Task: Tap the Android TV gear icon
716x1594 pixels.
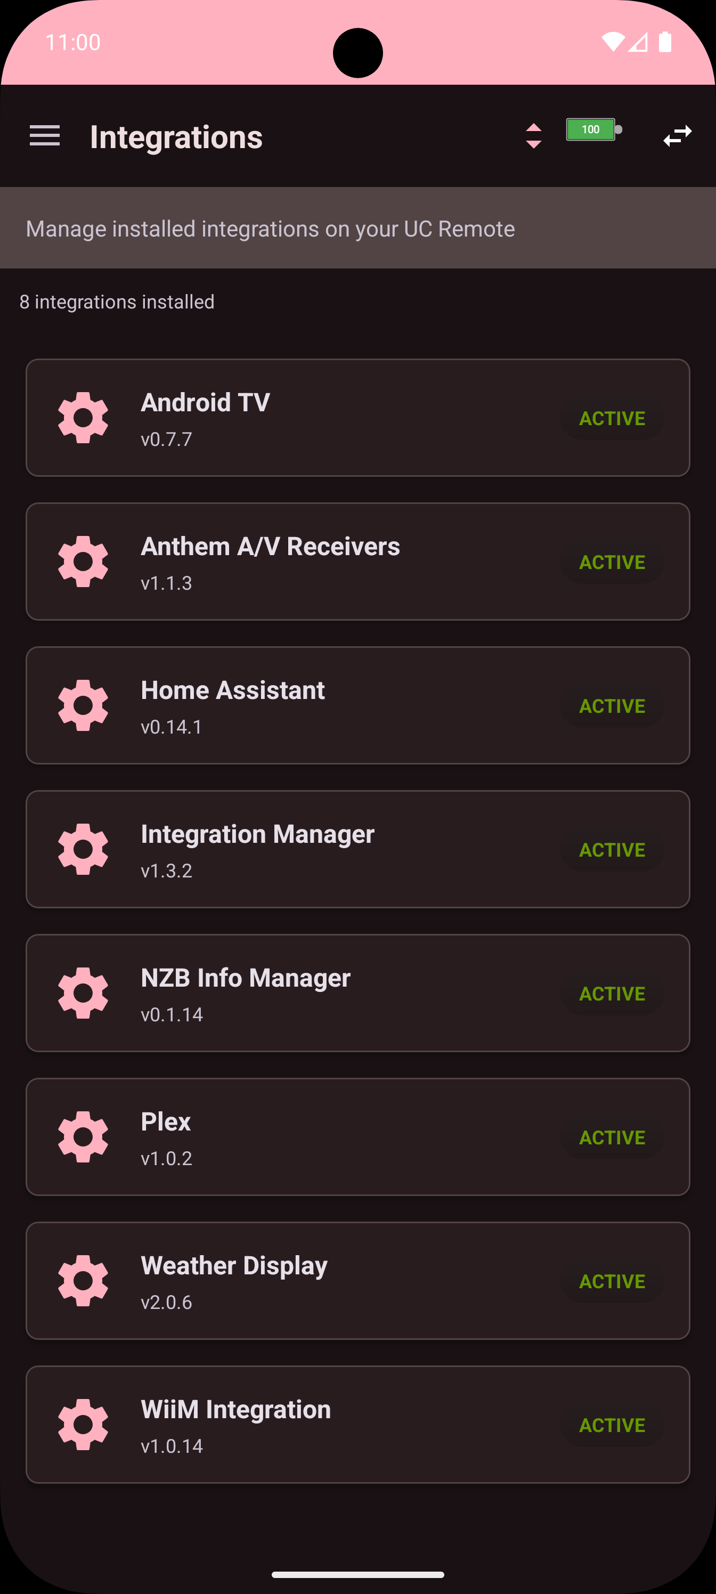Action: [83, 418]
